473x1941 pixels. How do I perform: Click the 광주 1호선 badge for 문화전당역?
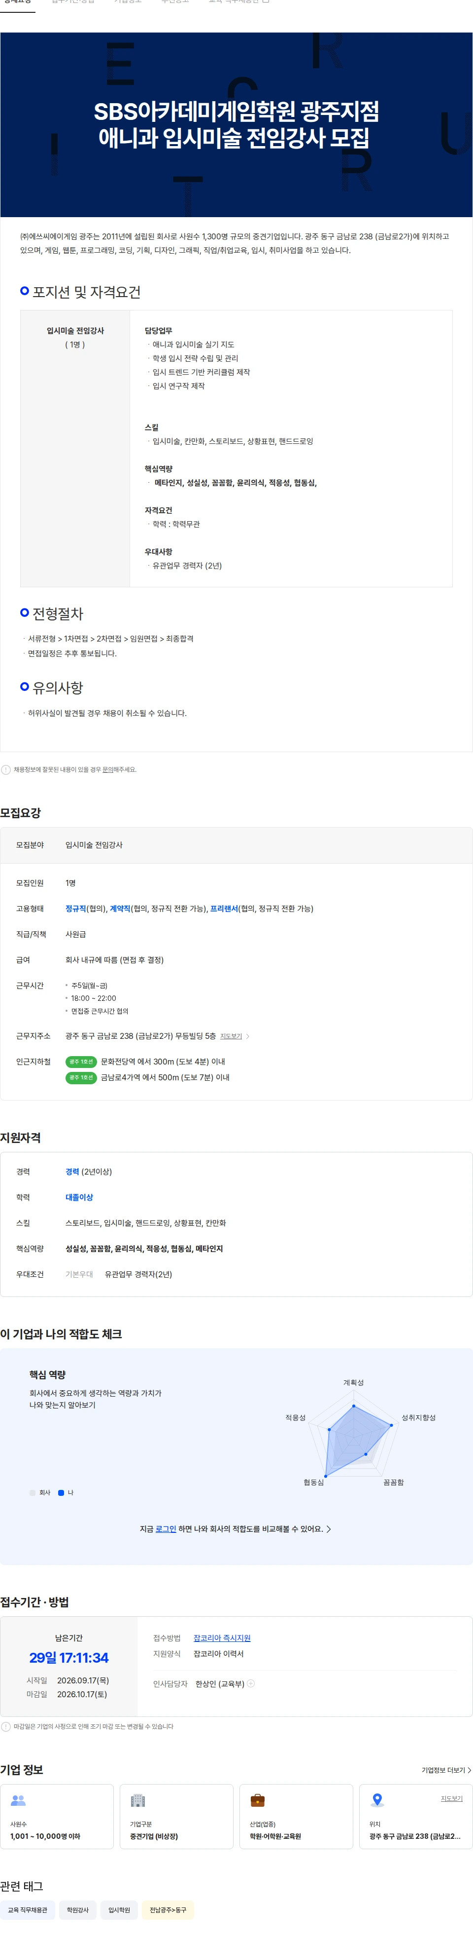[81, 1062]
